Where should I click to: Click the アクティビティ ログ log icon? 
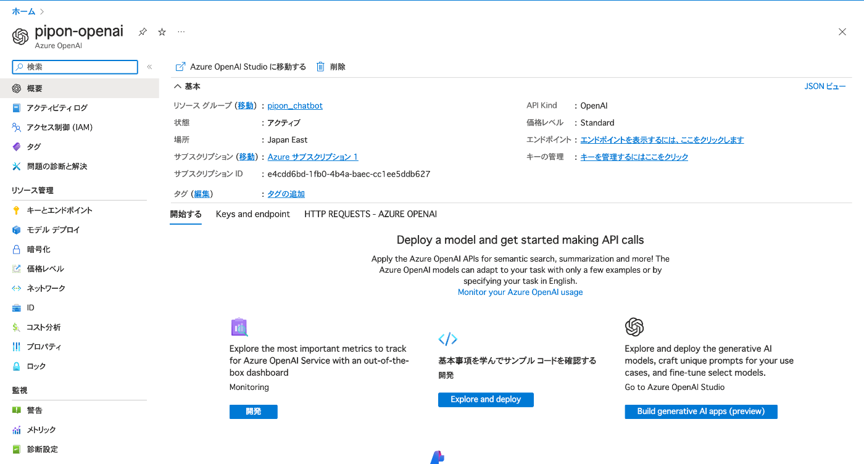[17, 108]
